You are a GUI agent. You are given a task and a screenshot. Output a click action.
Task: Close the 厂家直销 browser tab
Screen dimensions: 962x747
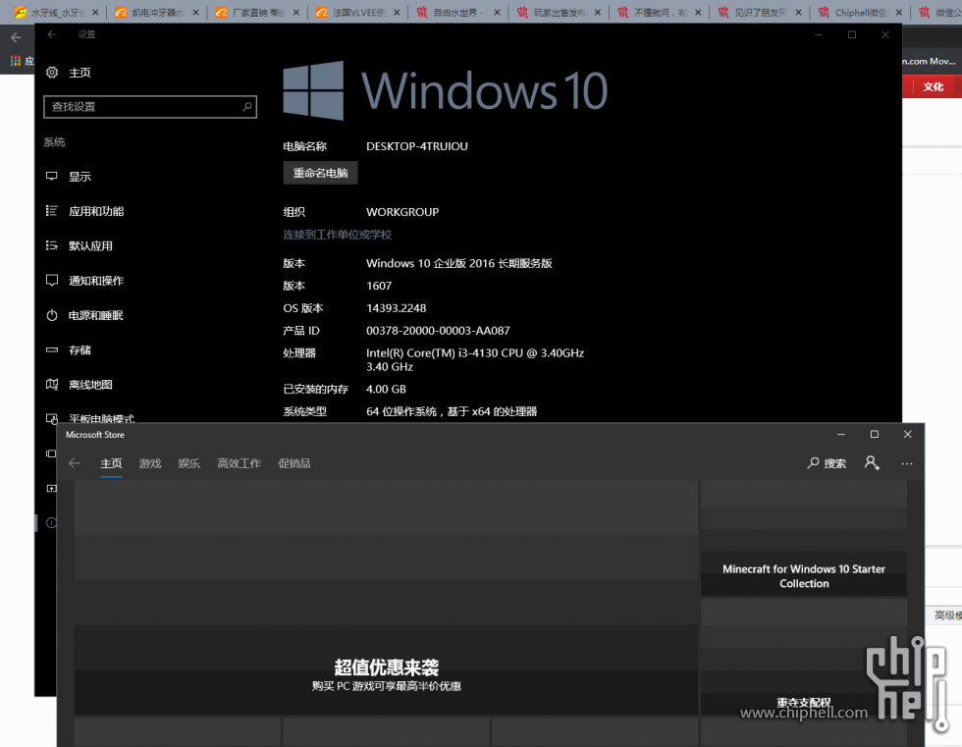point(295,12)
